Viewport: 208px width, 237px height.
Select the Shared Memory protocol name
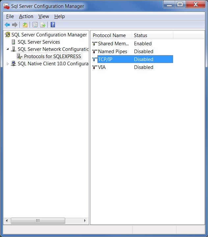113,44
